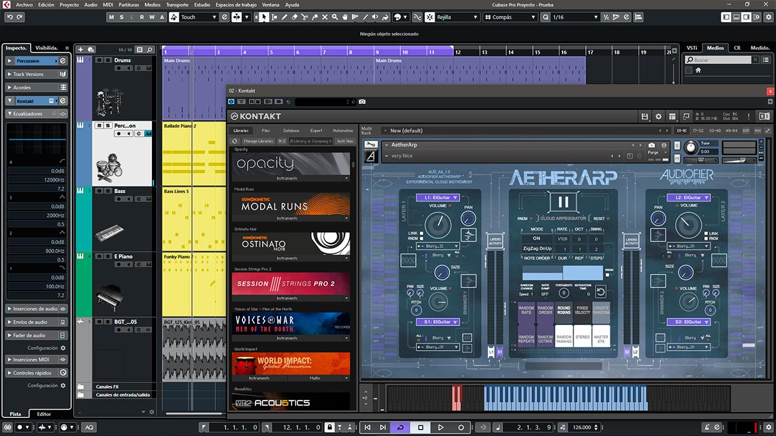Screen dimensions: 776x436
Task: Toggle the AQ button in transport bar
Action: pos(89,428)
